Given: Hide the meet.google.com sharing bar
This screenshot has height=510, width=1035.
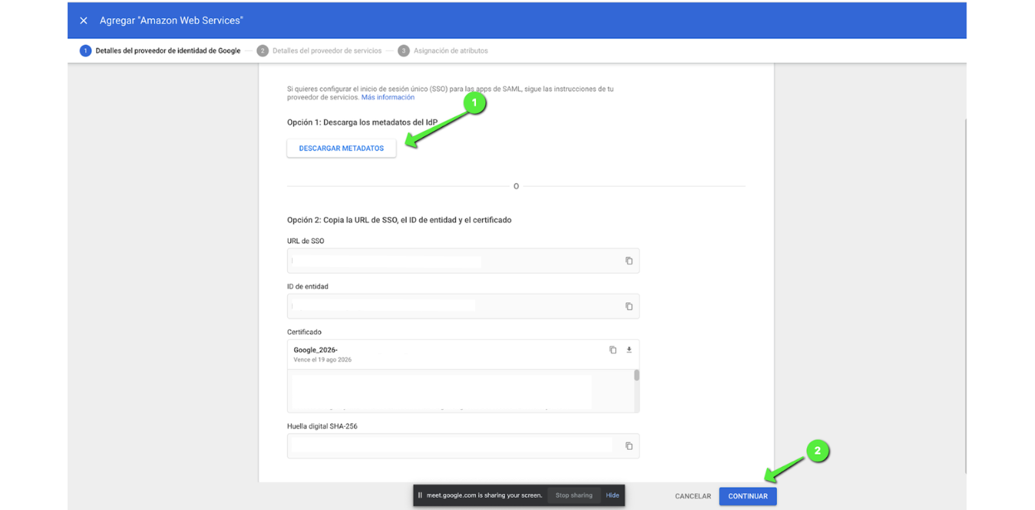Looking at the screenshot, I should tap(612, 495).
